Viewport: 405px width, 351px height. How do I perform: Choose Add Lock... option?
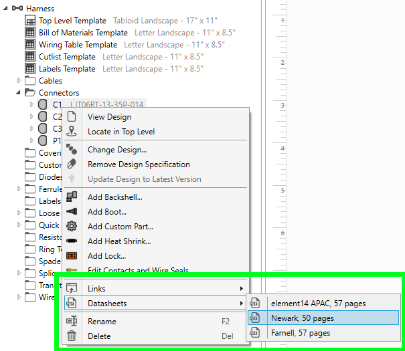pos(156,255)
